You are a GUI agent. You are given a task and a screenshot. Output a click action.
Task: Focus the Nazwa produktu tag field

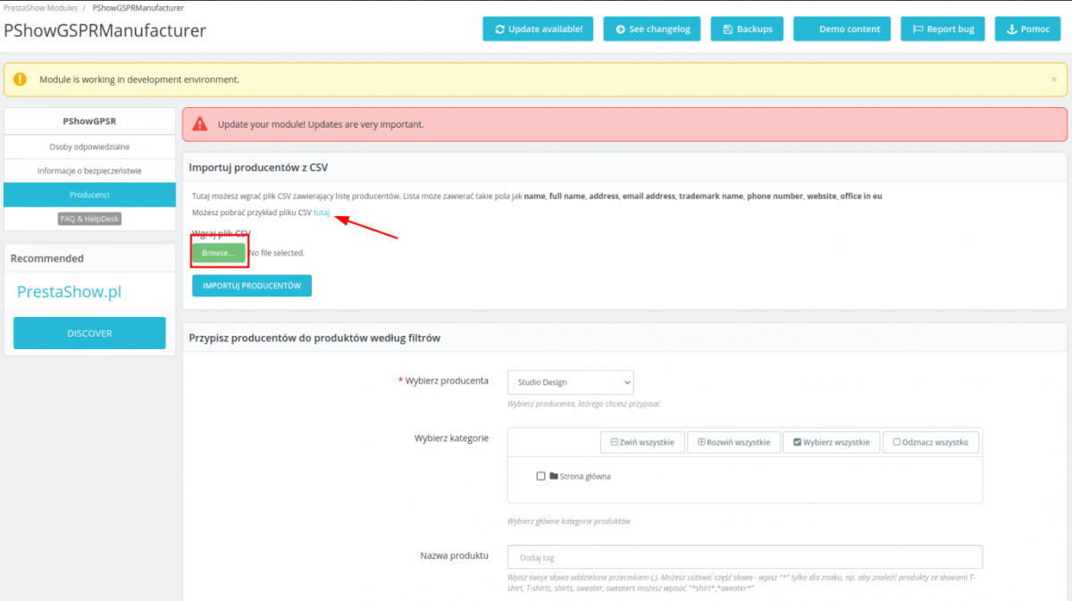click(744, 557)
